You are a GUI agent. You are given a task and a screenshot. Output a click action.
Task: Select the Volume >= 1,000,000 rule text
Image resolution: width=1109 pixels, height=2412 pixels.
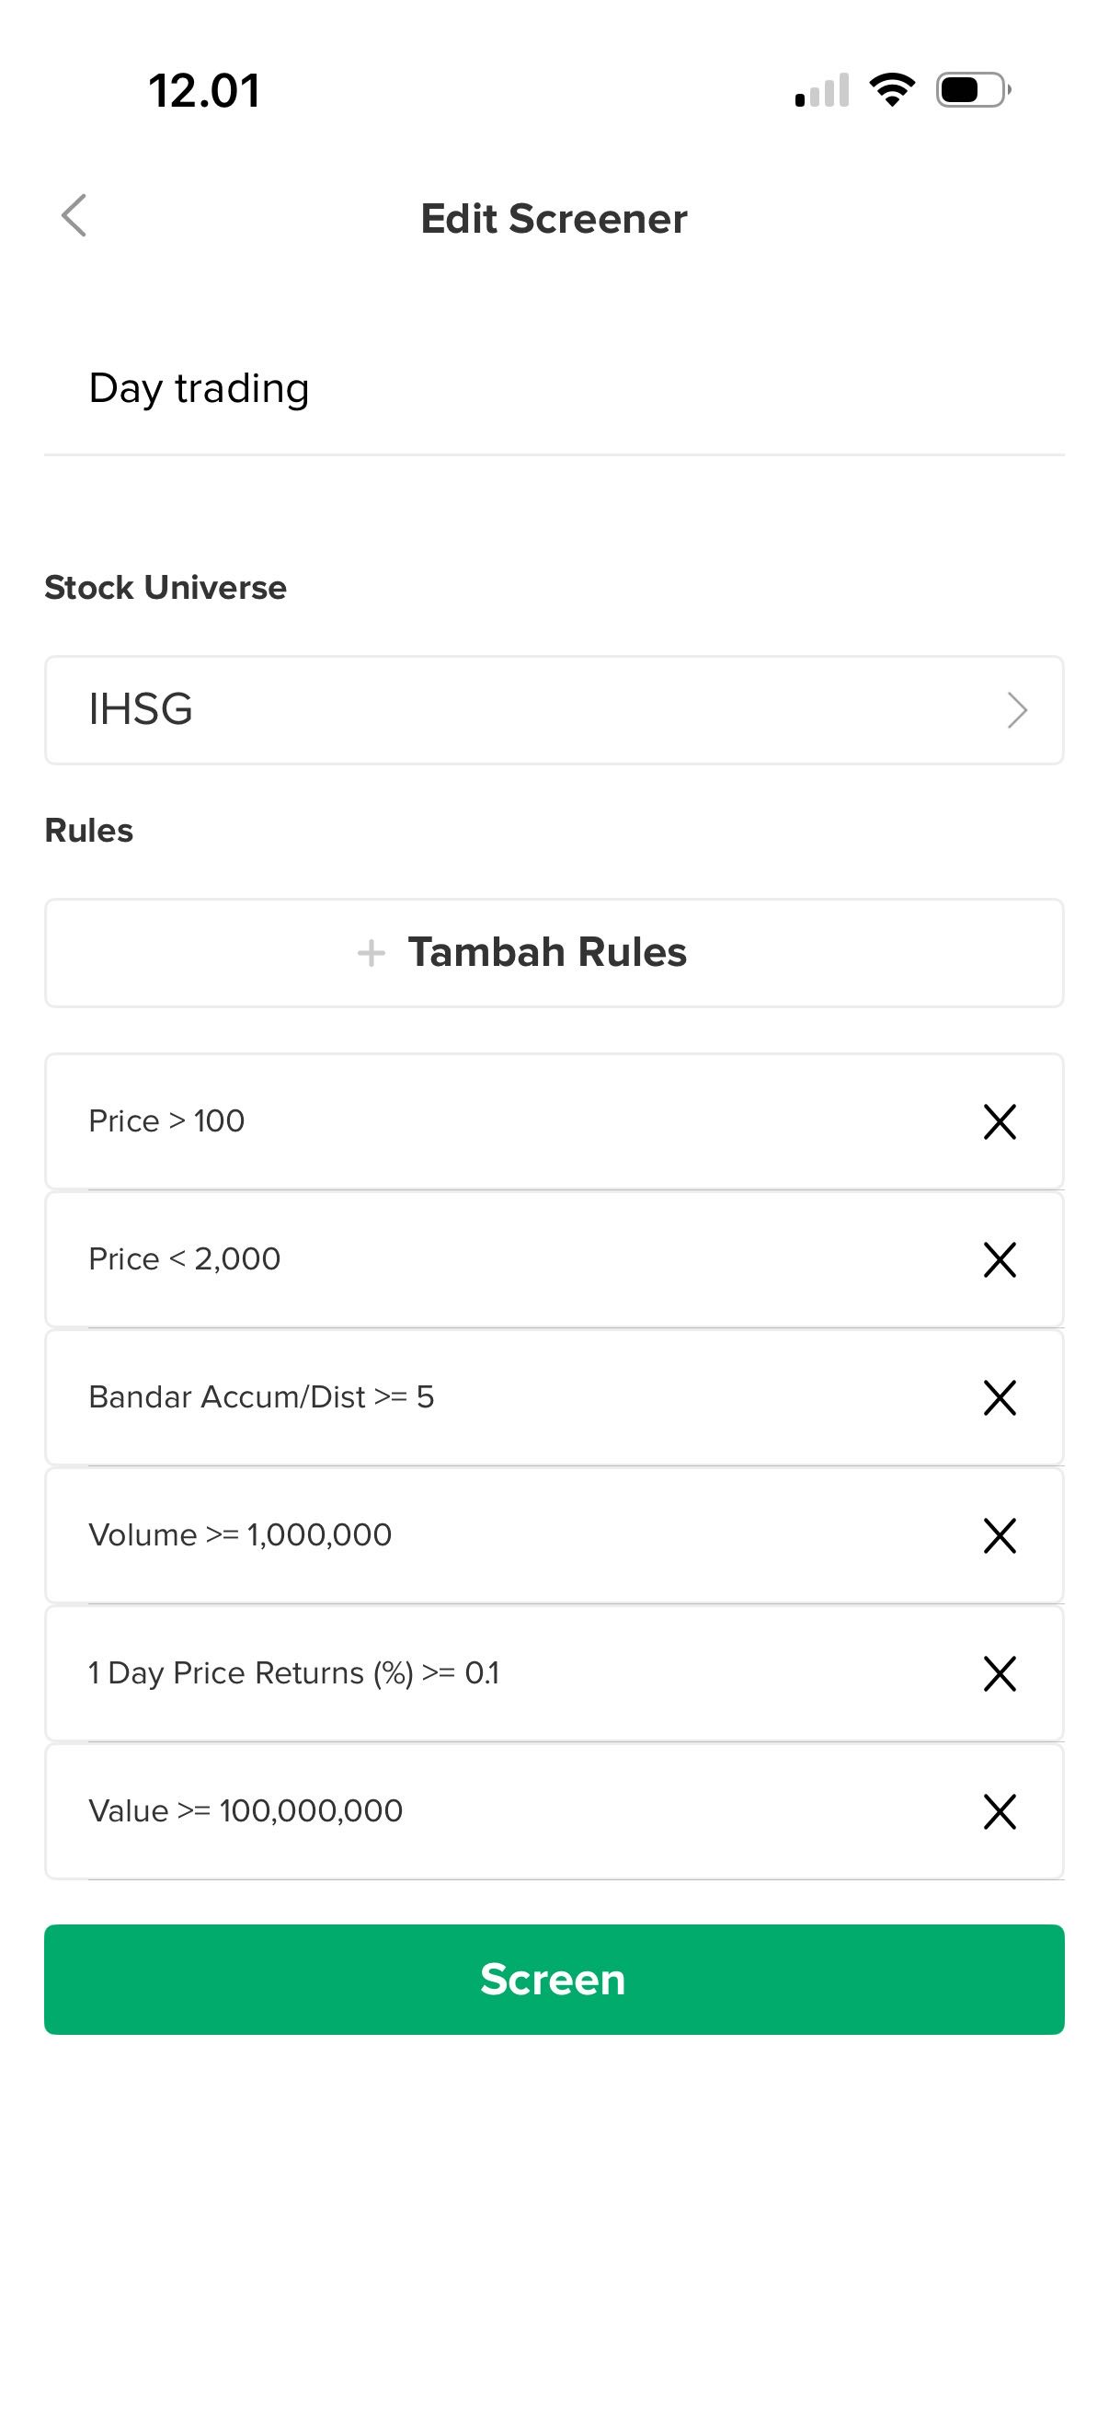(240, 1535)
